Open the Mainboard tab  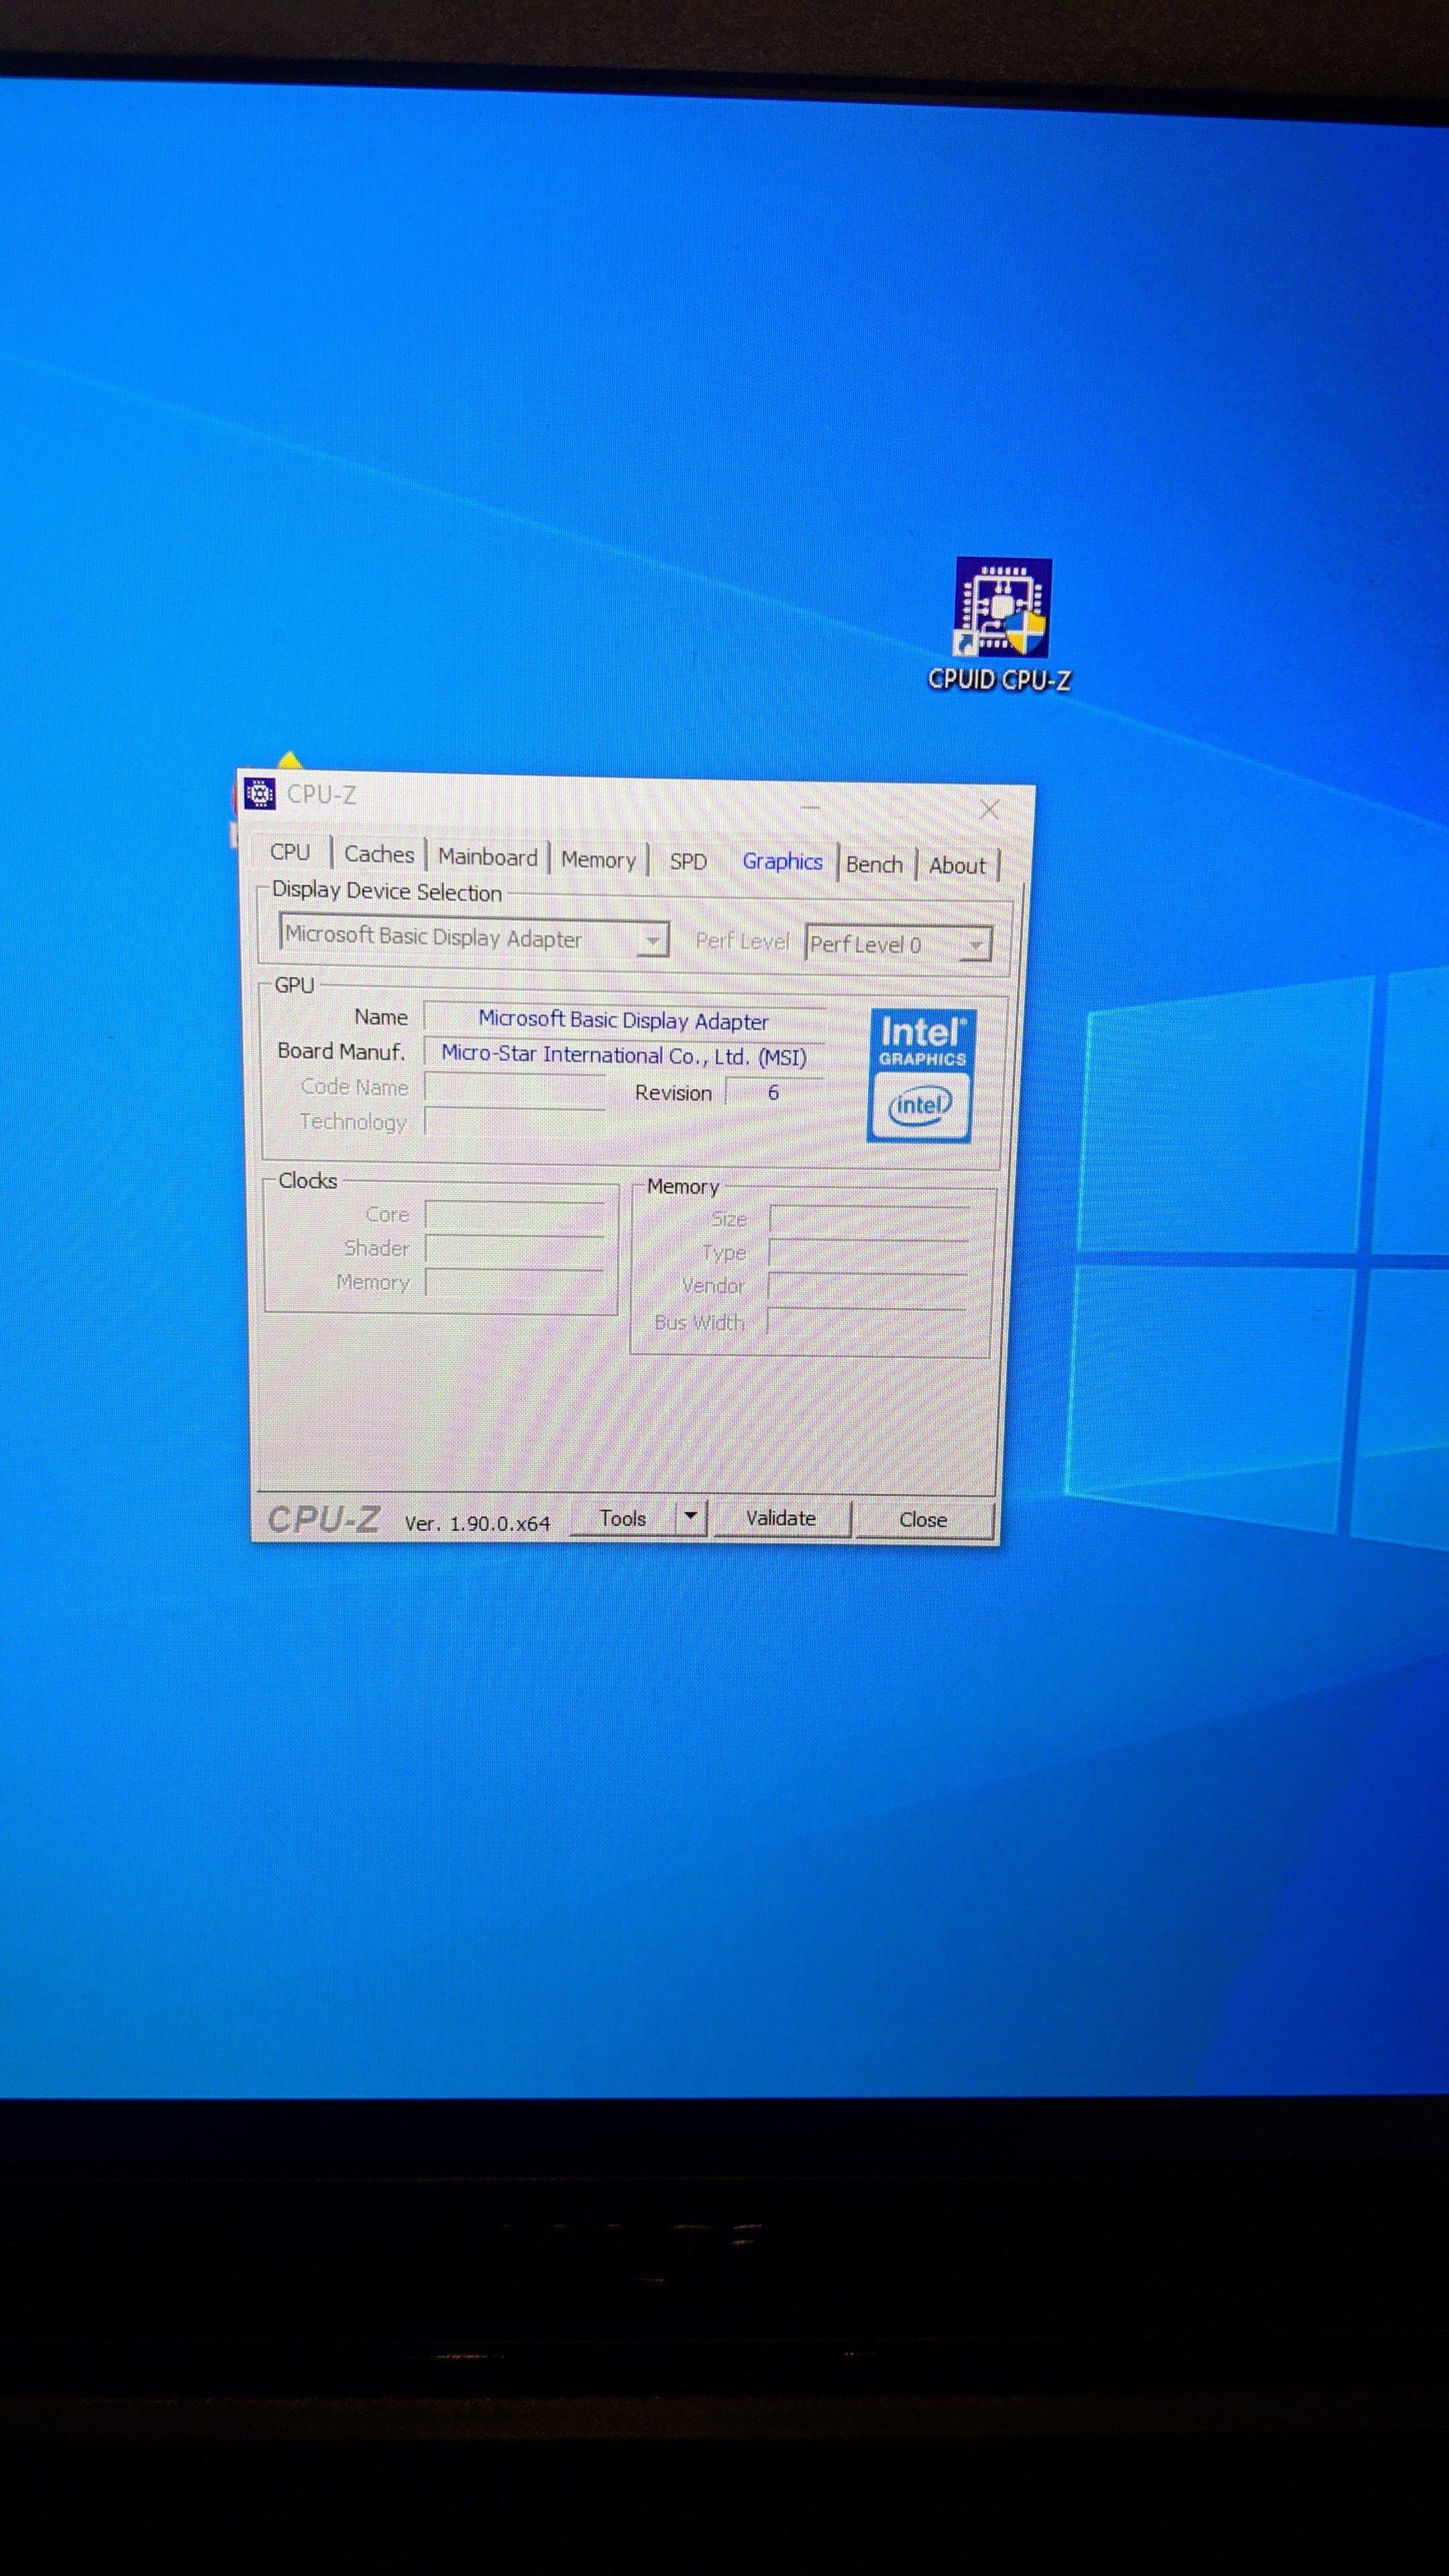(x=488, y=857)
